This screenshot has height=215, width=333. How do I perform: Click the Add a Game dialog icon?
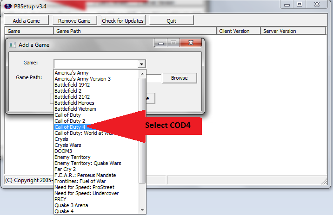coord(12,45)
